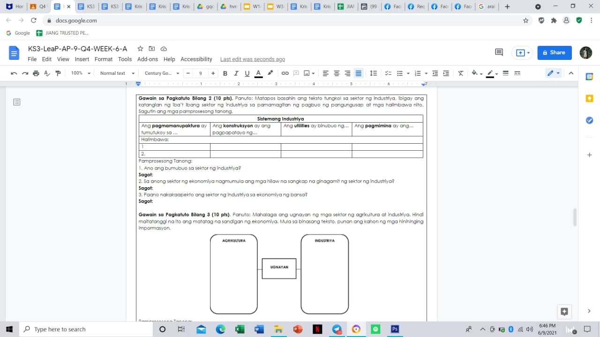
Task: Edit the font size field
Action: (201, 73)
